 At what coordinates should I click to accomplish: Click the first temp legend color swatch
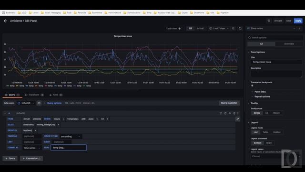point(8,86)
